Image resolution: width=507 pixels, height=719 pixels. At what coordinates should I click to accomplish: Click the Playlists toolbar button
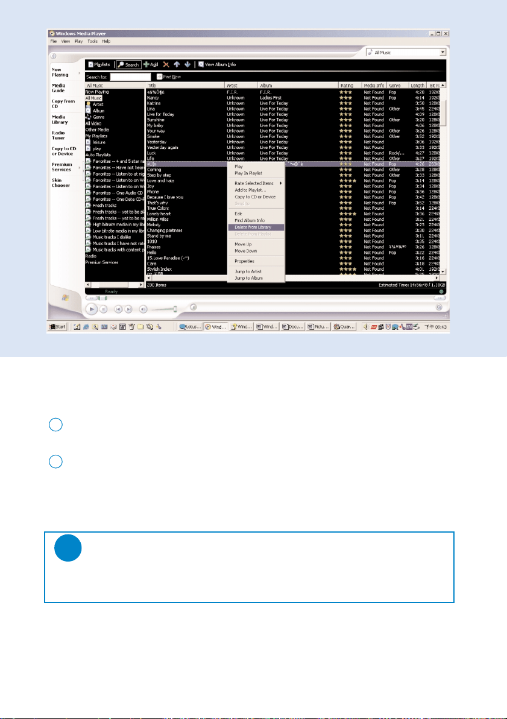tap(99, 65)
